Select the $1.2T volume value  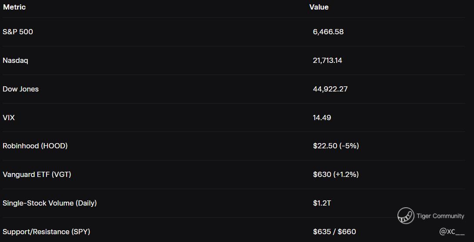(322, 203)
